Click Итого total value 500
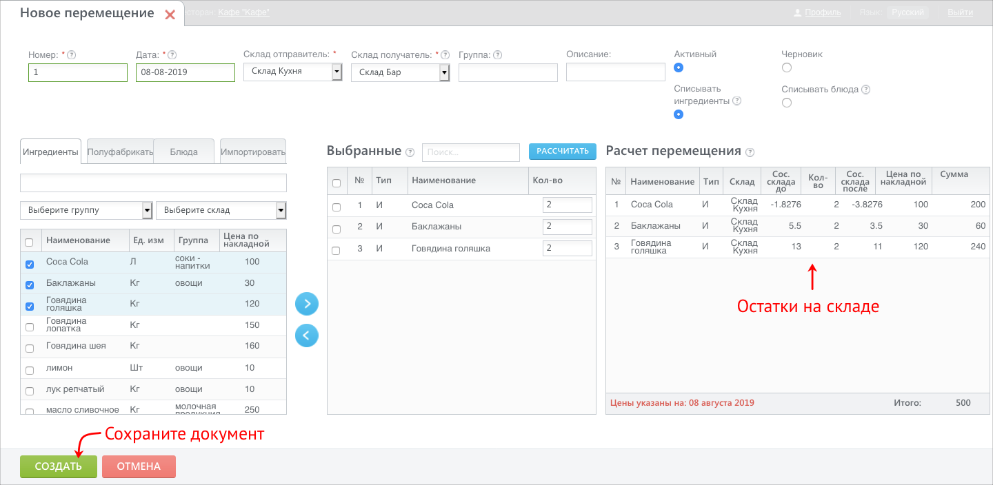The image size is (993, 485). click(x=963, y=403)
